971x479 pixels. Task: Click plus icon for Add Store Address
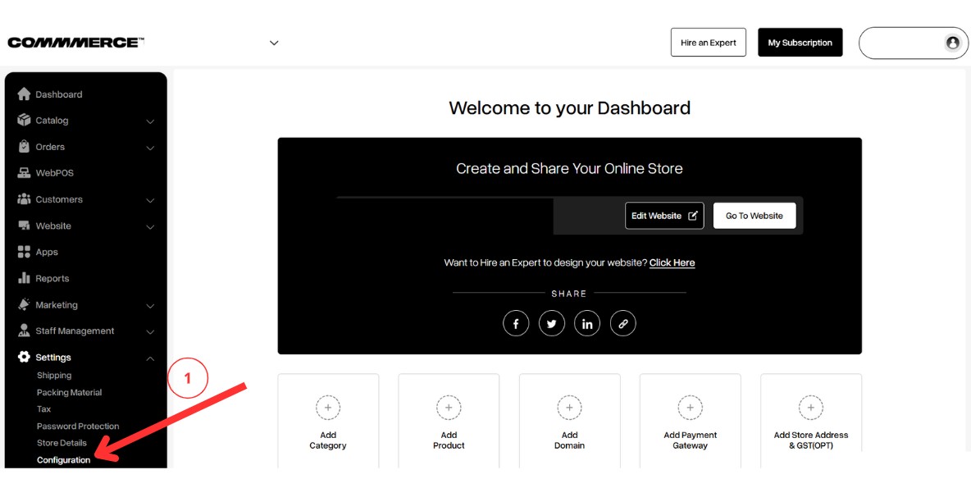810,408
